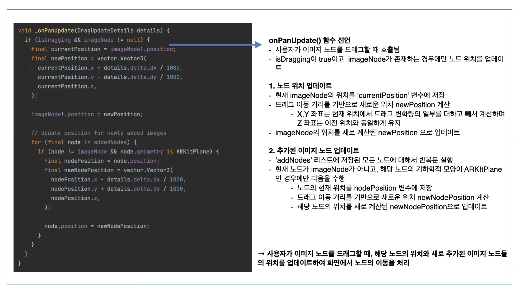Click 'node.position = newNodePosition;' line
Viewport: 518px width, 290px height.
coord(97,226)
